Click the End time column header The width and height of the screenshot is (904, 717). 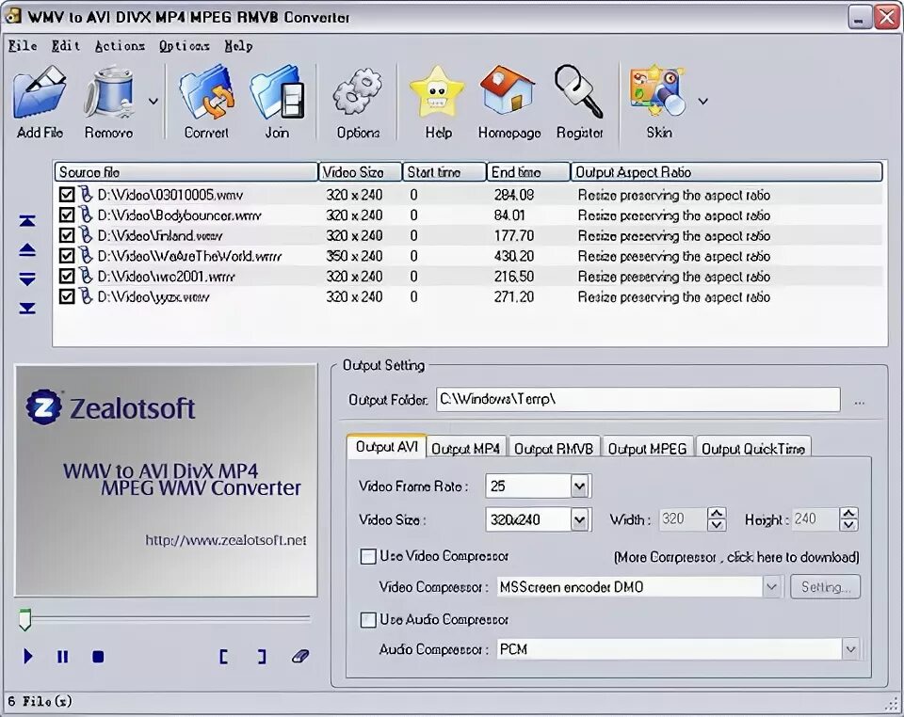point(528,172)
